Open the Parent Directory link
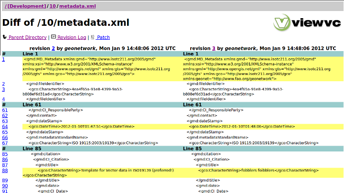The height and width of the screenshot is (193, 344). (x=27, y=37)
